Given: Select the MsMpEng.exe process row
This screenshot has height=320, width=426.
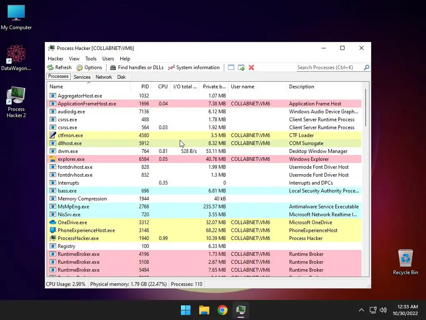Looking at the screenshot, I should 204,207.
